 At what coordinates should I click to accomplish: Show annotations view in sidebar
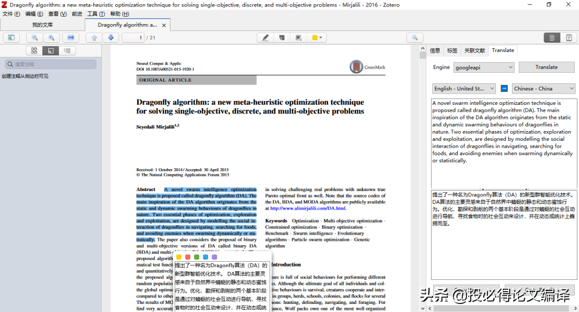[50, 50]
